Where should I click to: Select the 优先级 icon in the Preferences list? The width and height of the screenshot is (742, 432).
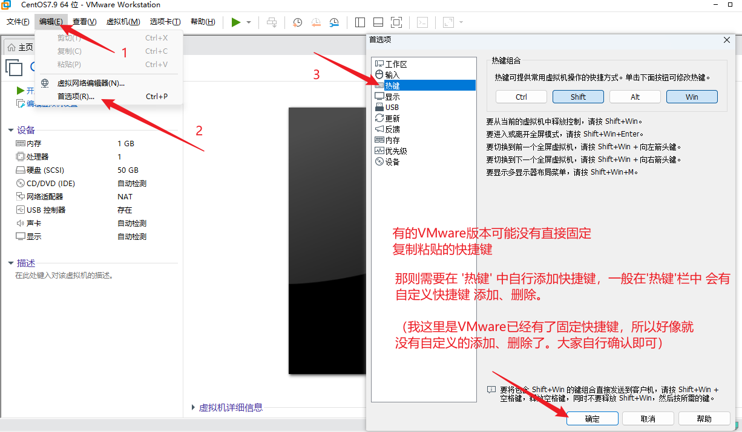click(379, 150)
